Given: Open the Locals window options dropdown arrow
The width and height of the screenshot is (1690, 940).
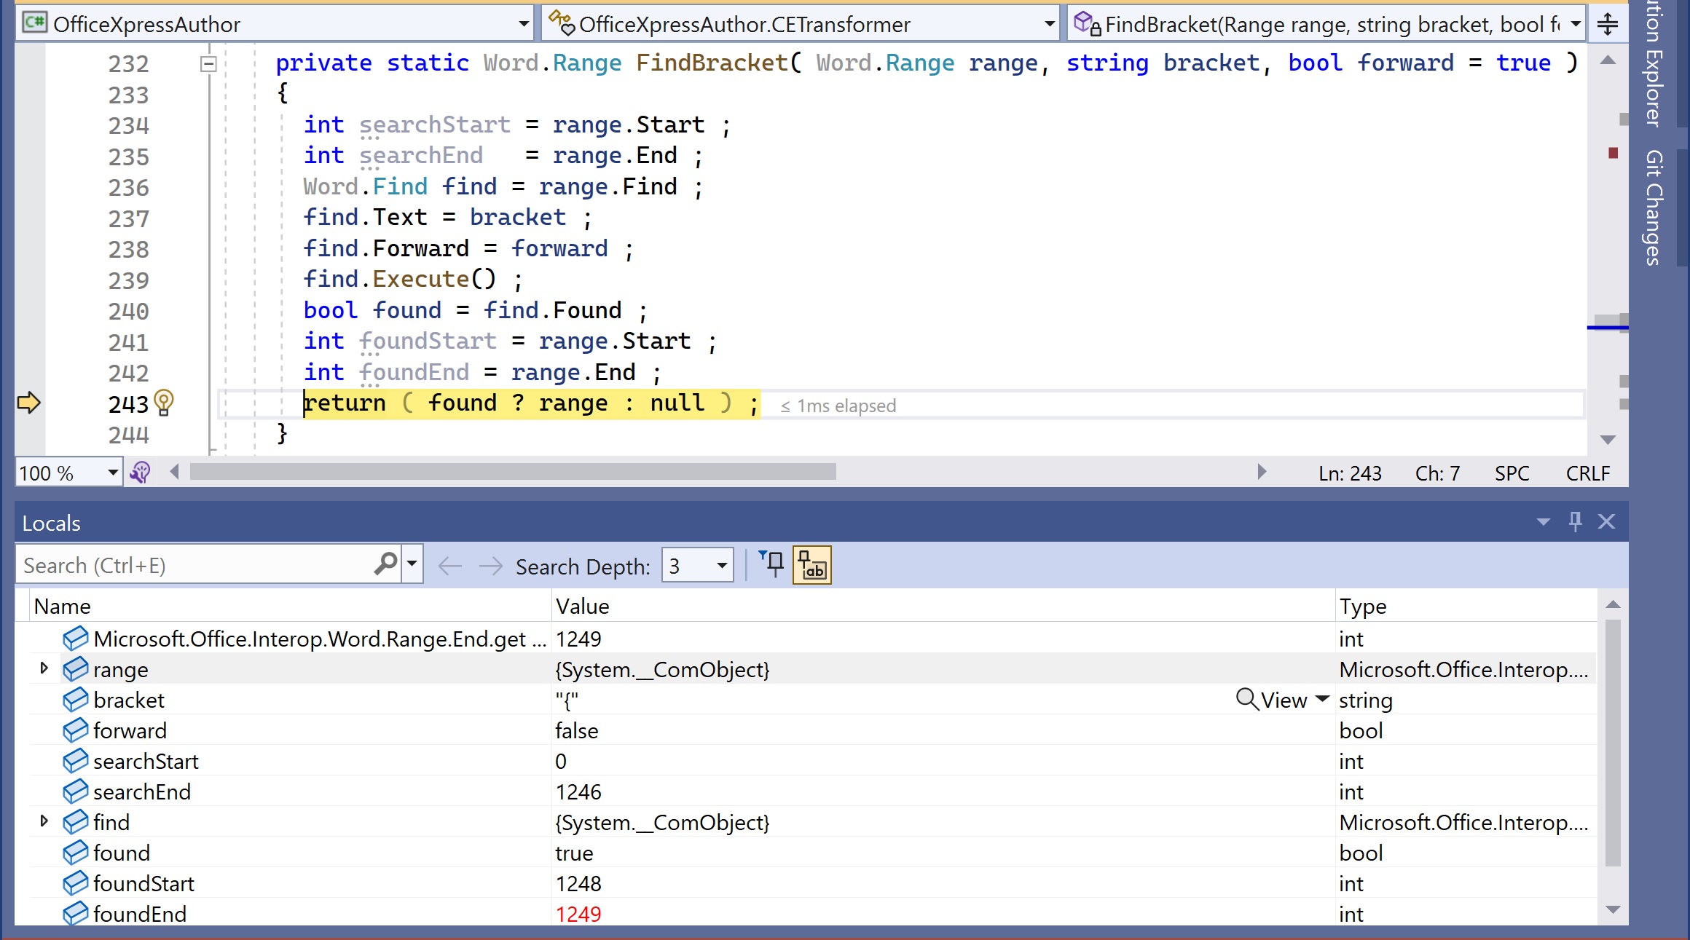Looking at the screenshot, I should tap(1543, 522).
